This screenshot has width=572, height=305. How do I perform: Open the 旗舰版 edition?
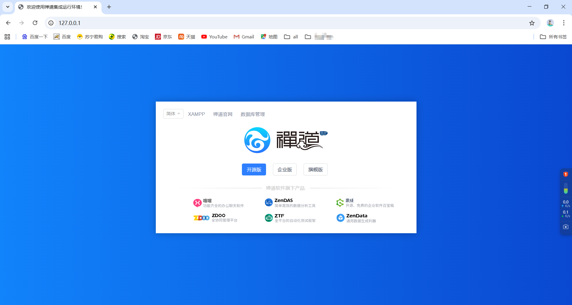click(315, 169)
